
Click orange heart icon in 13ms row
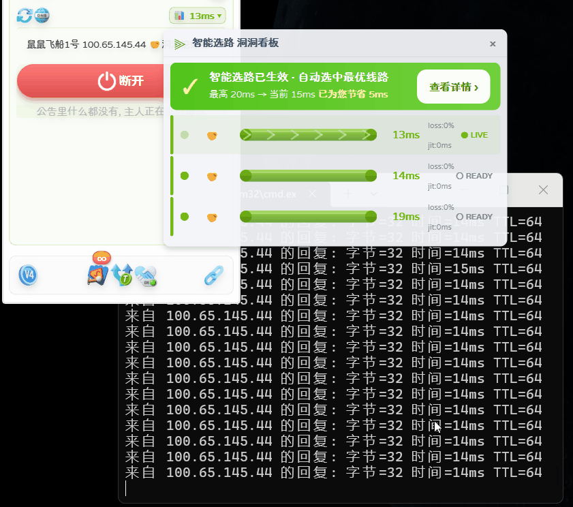[212, 136]
